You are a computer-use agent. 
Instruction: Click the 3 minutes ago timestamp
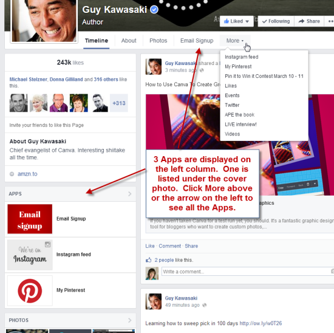181,70
